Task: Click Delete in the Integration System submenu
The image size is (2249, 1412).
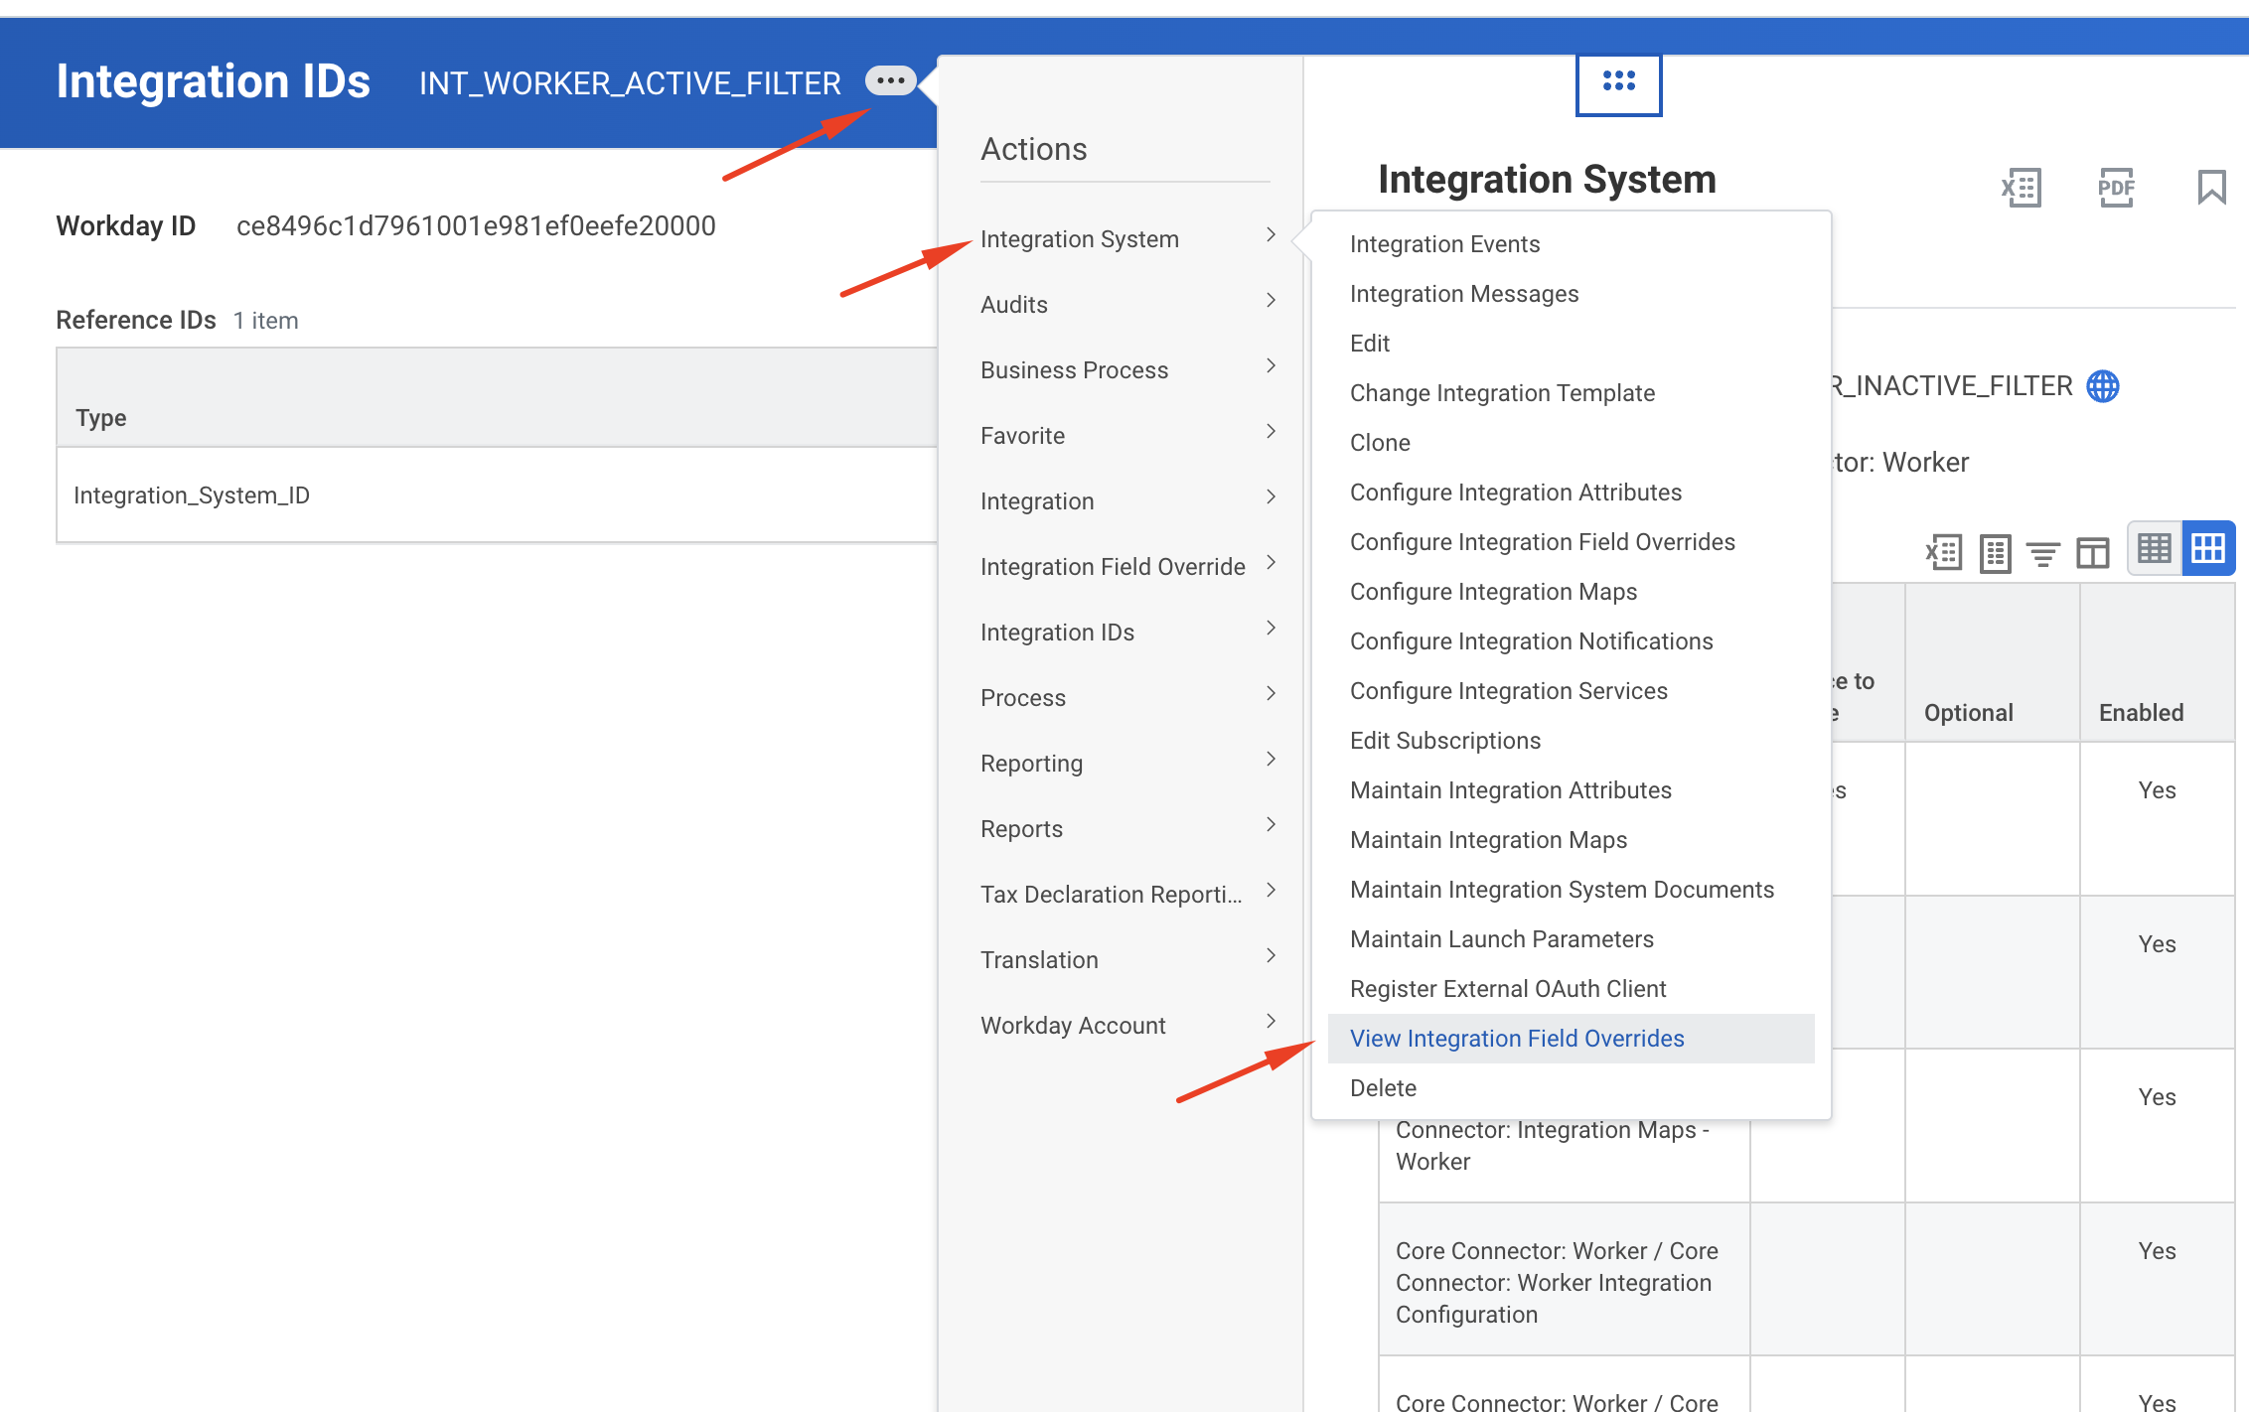Action: point(1383,1088)
